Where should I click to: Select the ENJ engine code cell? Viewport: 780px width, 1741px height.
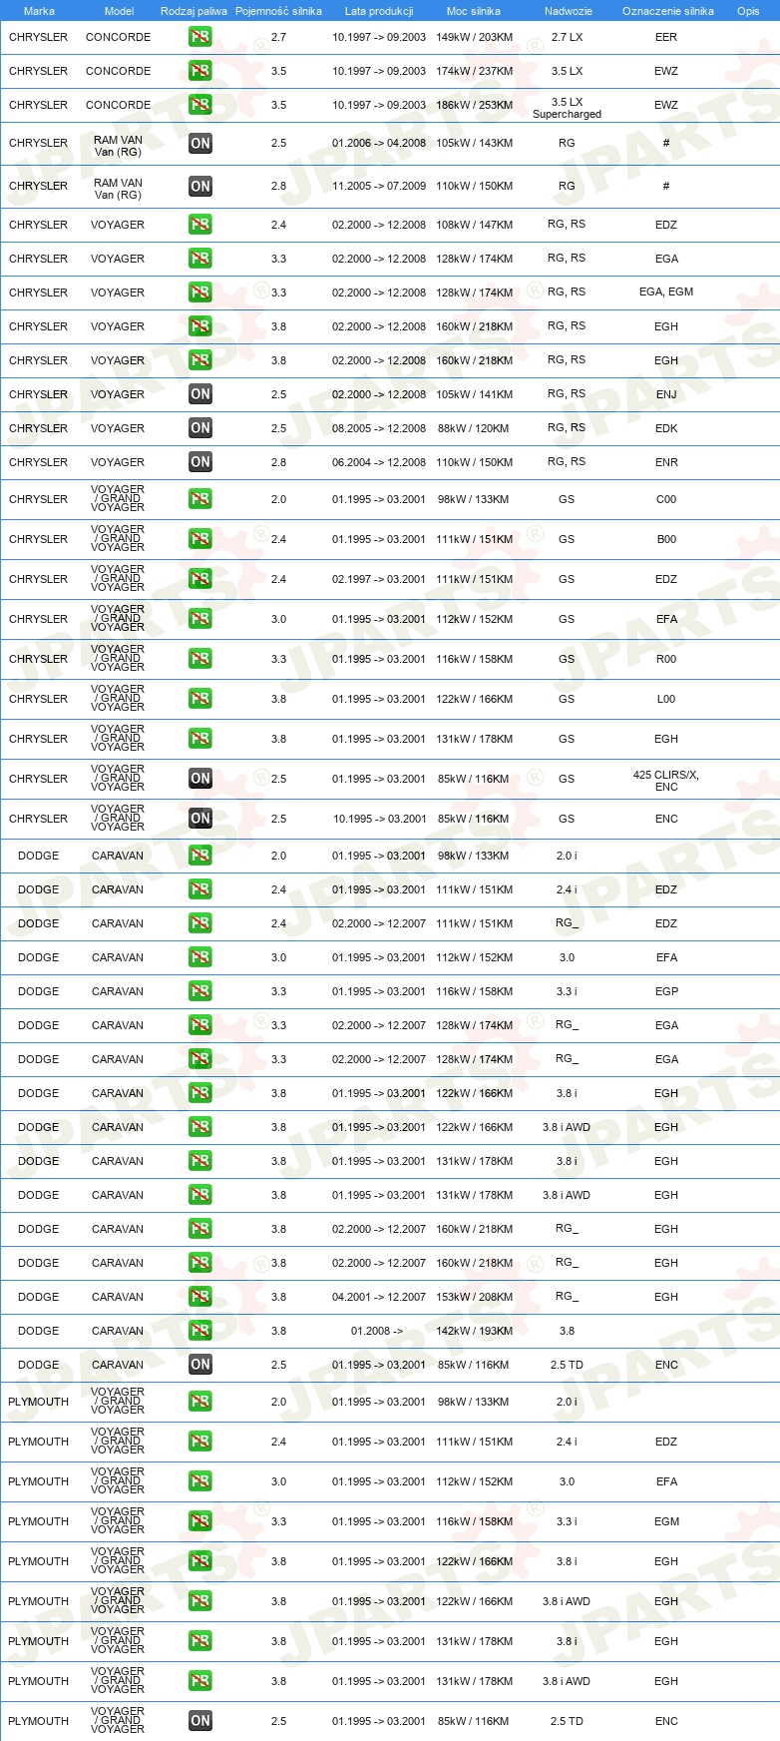[x=666, y=394]
